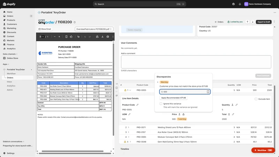Image resolution: width=279 pixels, height=157 pixels.
Task: Rotate the PDF page
Action: [71, 37]
